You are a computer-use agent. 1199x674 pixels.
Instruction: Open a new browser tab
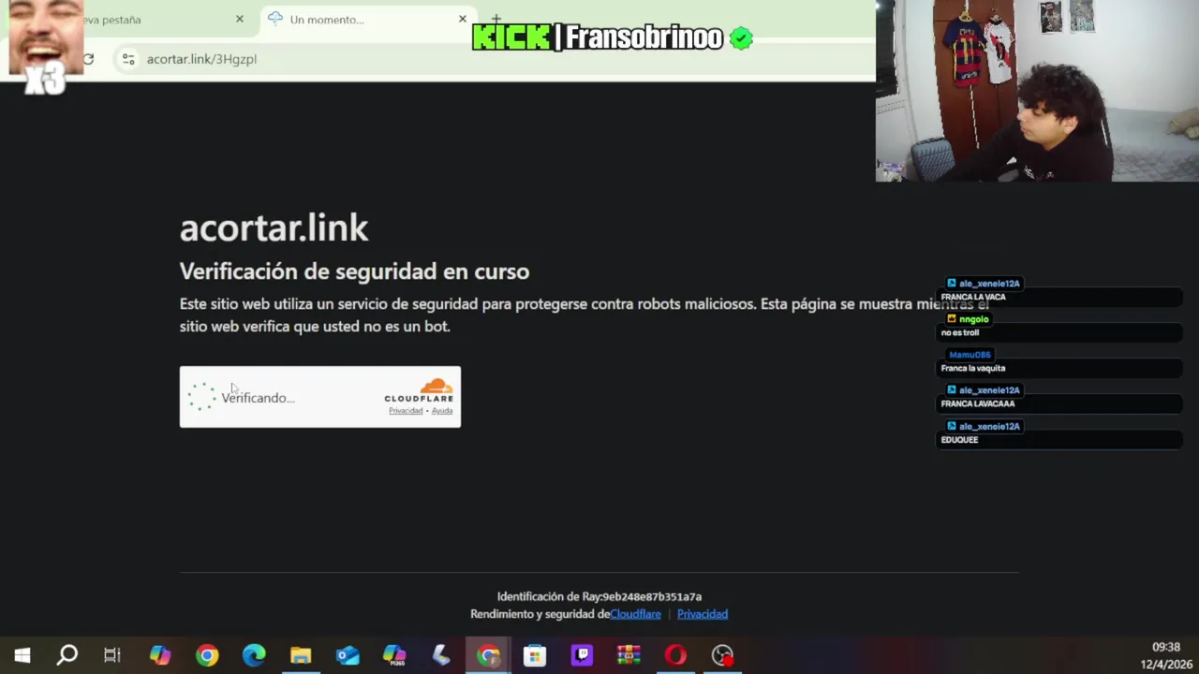pos(496,19)
